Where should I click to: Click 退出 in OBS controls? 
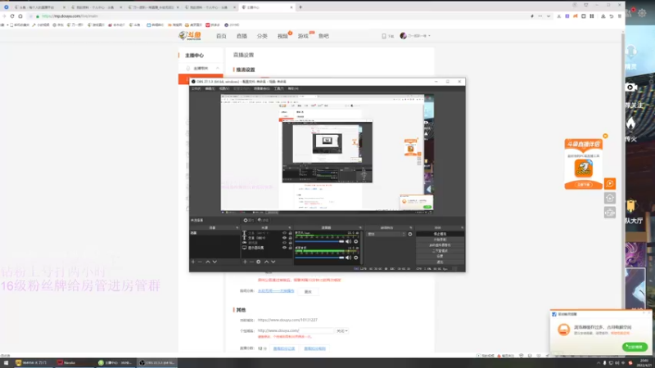pos(440,262)
